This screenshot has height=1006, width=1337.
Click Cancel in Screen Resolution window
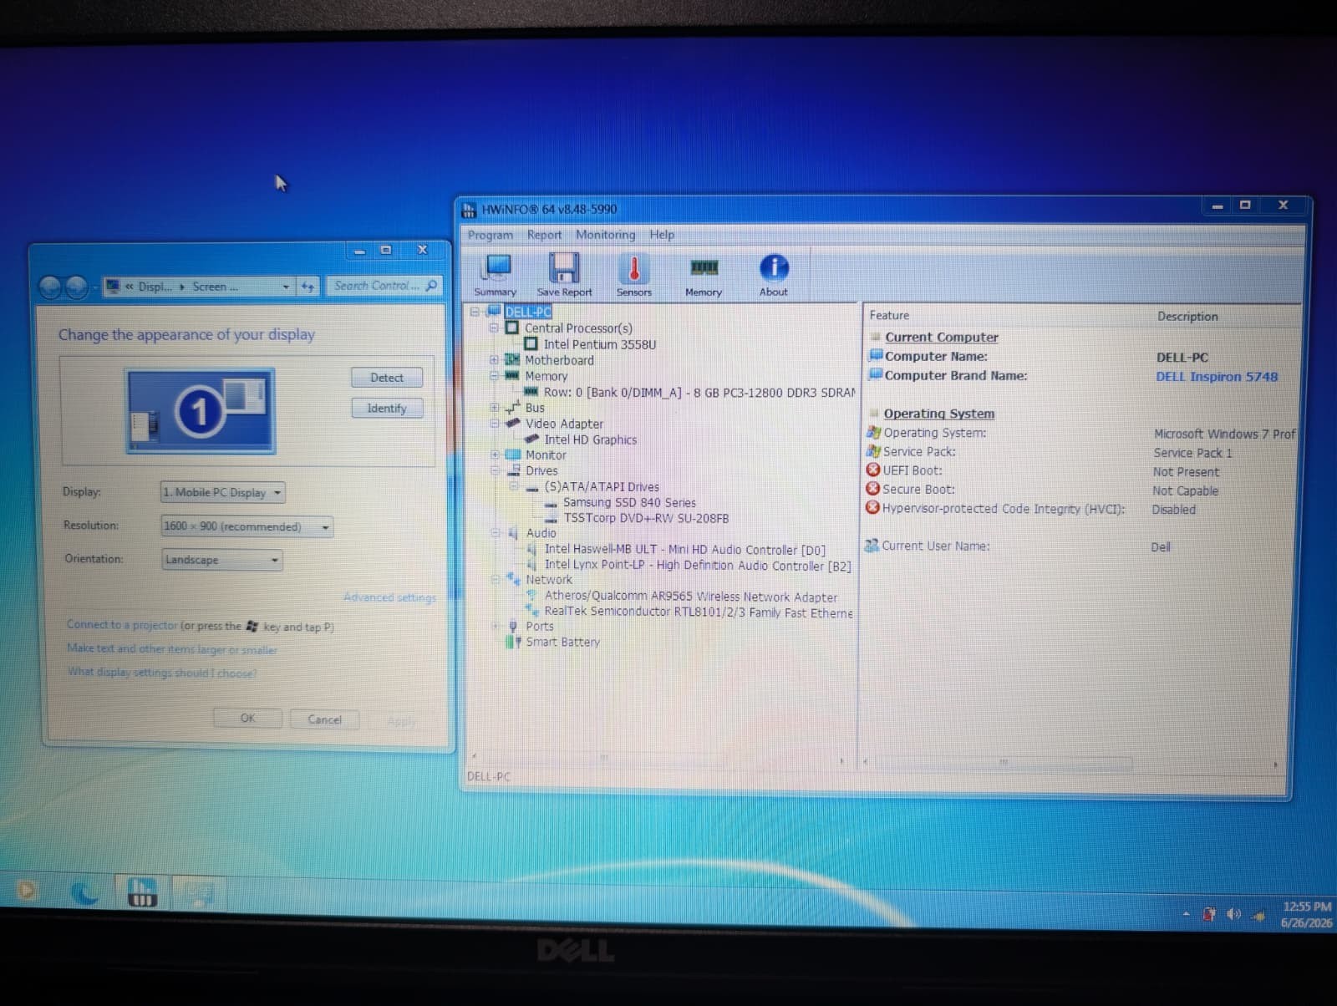point(324,719)
